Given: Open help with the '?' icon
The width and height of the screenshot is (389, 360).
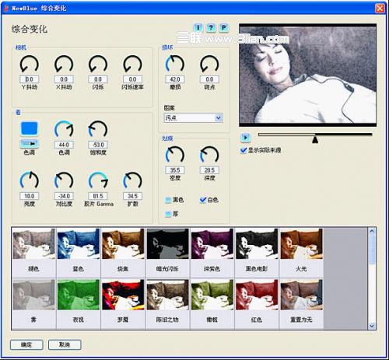Looking at the screenshot, I should pyautogui.click(x=211, y=27).
